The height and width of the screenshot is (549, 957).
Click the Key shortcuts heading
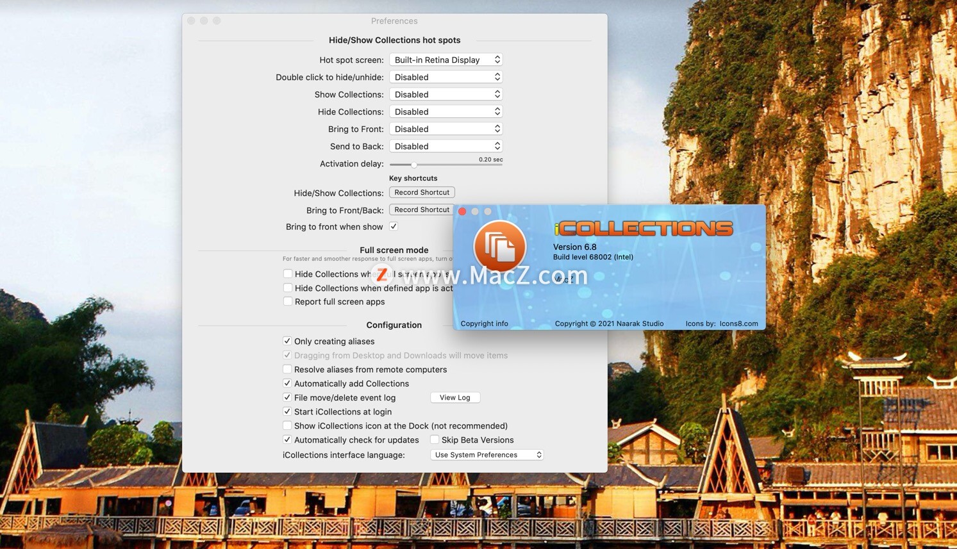click(x=413, y=178)
